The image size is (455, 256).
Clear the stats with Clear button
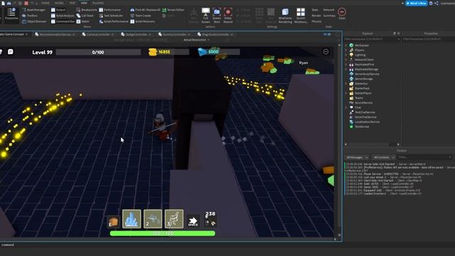[342, 14]
